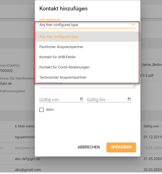Click the 4.0.3.pdf file link

point(147,75)
